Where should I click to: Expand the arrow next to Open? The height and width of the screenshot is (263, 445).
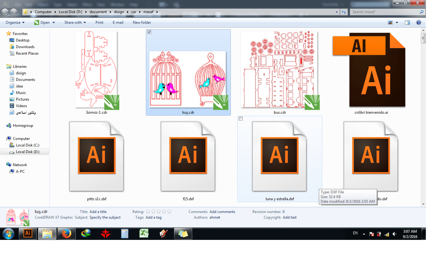54,22
